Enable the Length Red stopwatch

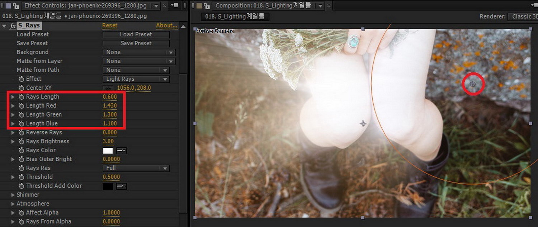click(x=21, y=106)
